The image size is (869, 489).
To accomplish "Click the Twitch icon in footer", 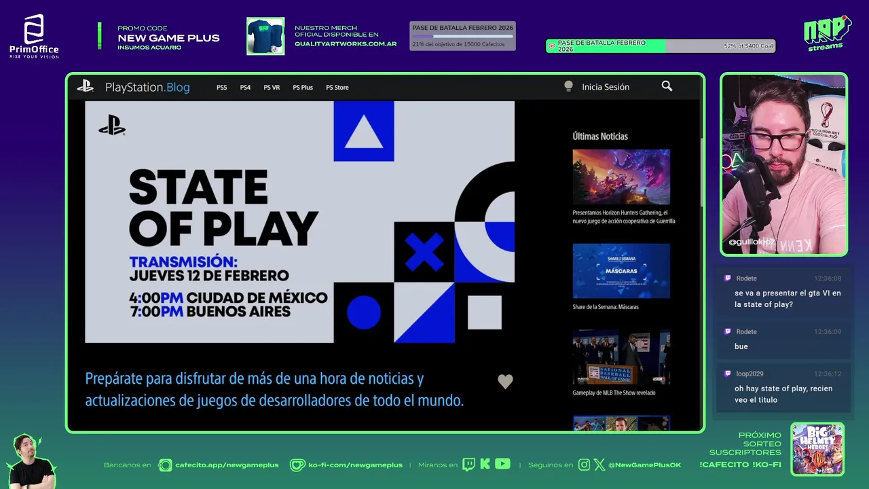I will [x=468, y=465].
